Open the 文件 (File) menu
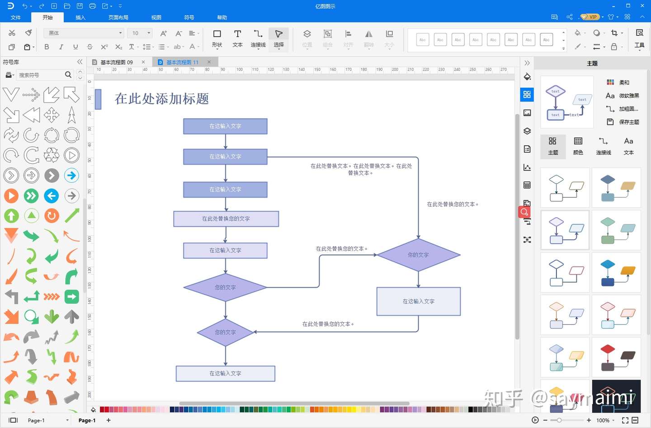651x428 pixels. 16,17
